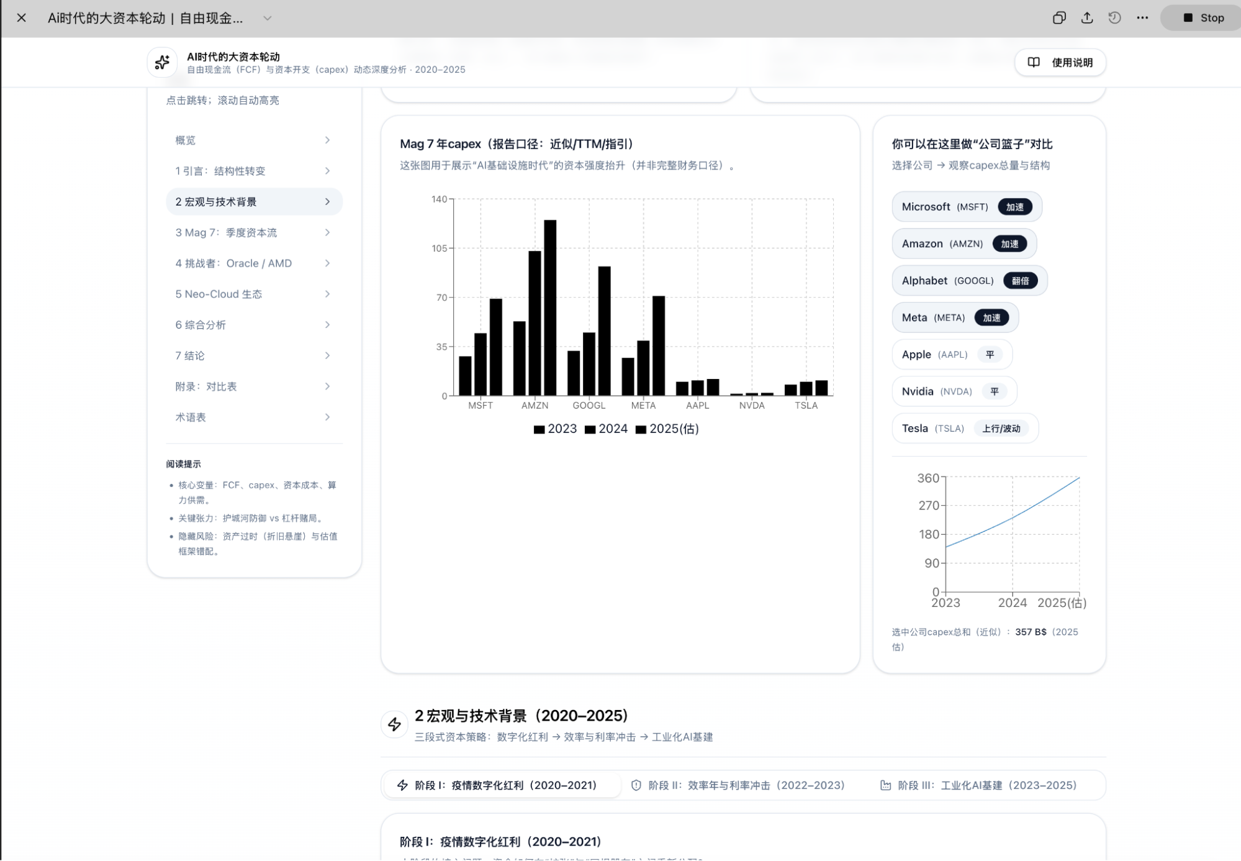This screenshot has height=861, width=1241.
Task: Open the document title dropdown arrow
Action: click(268, 18)
